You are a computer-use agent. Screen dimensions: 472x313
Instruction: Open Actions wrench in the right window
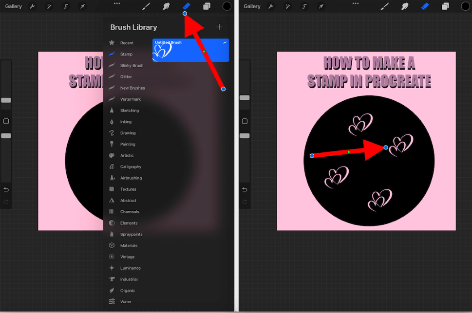pos(271,6)
